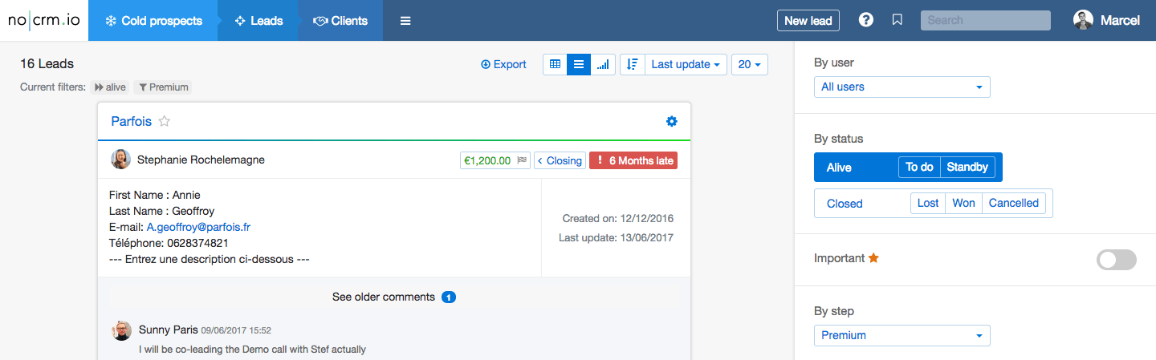Click the Search input field

(986, 20)
